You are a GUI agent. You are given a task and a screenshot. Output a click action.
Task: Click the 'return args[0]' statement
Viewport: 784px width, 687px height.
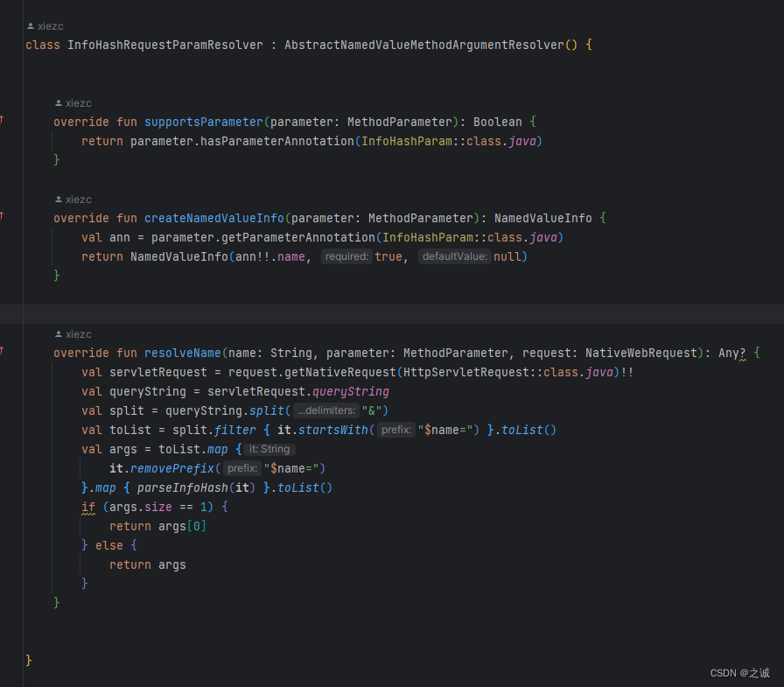pos(158,527)
